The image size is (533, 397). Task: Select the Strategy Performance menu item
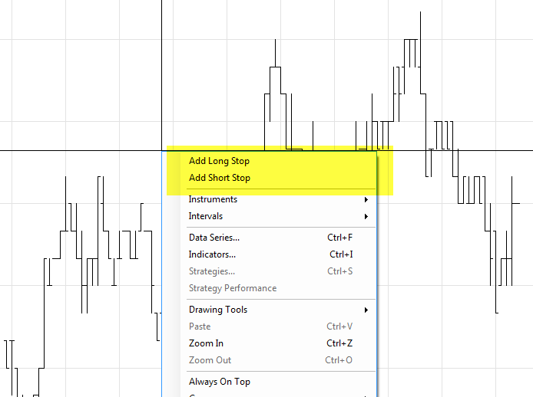click(x=233, y=288)
